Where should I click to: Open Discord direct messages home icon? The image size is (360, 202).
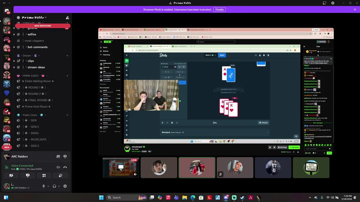click(7, 11)
